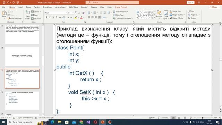The height and width of the screenshot is (125, 222).
Task: Select the Text Box shape
Action: pyautogui.click(x=138, y=12)
